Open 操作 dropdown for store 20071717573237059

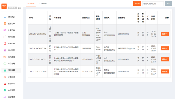pos(165,72)
